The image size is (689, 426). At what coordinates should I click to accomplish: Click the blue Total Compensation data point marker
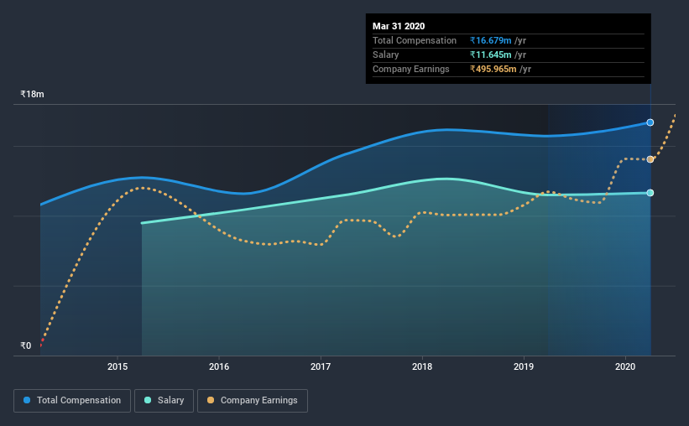coord(650,122)
